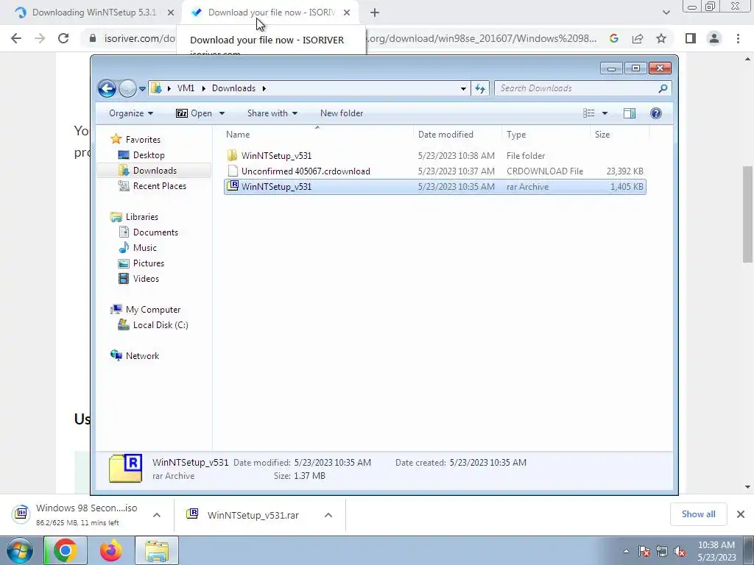Click Windows Start button

click(19, 550)
